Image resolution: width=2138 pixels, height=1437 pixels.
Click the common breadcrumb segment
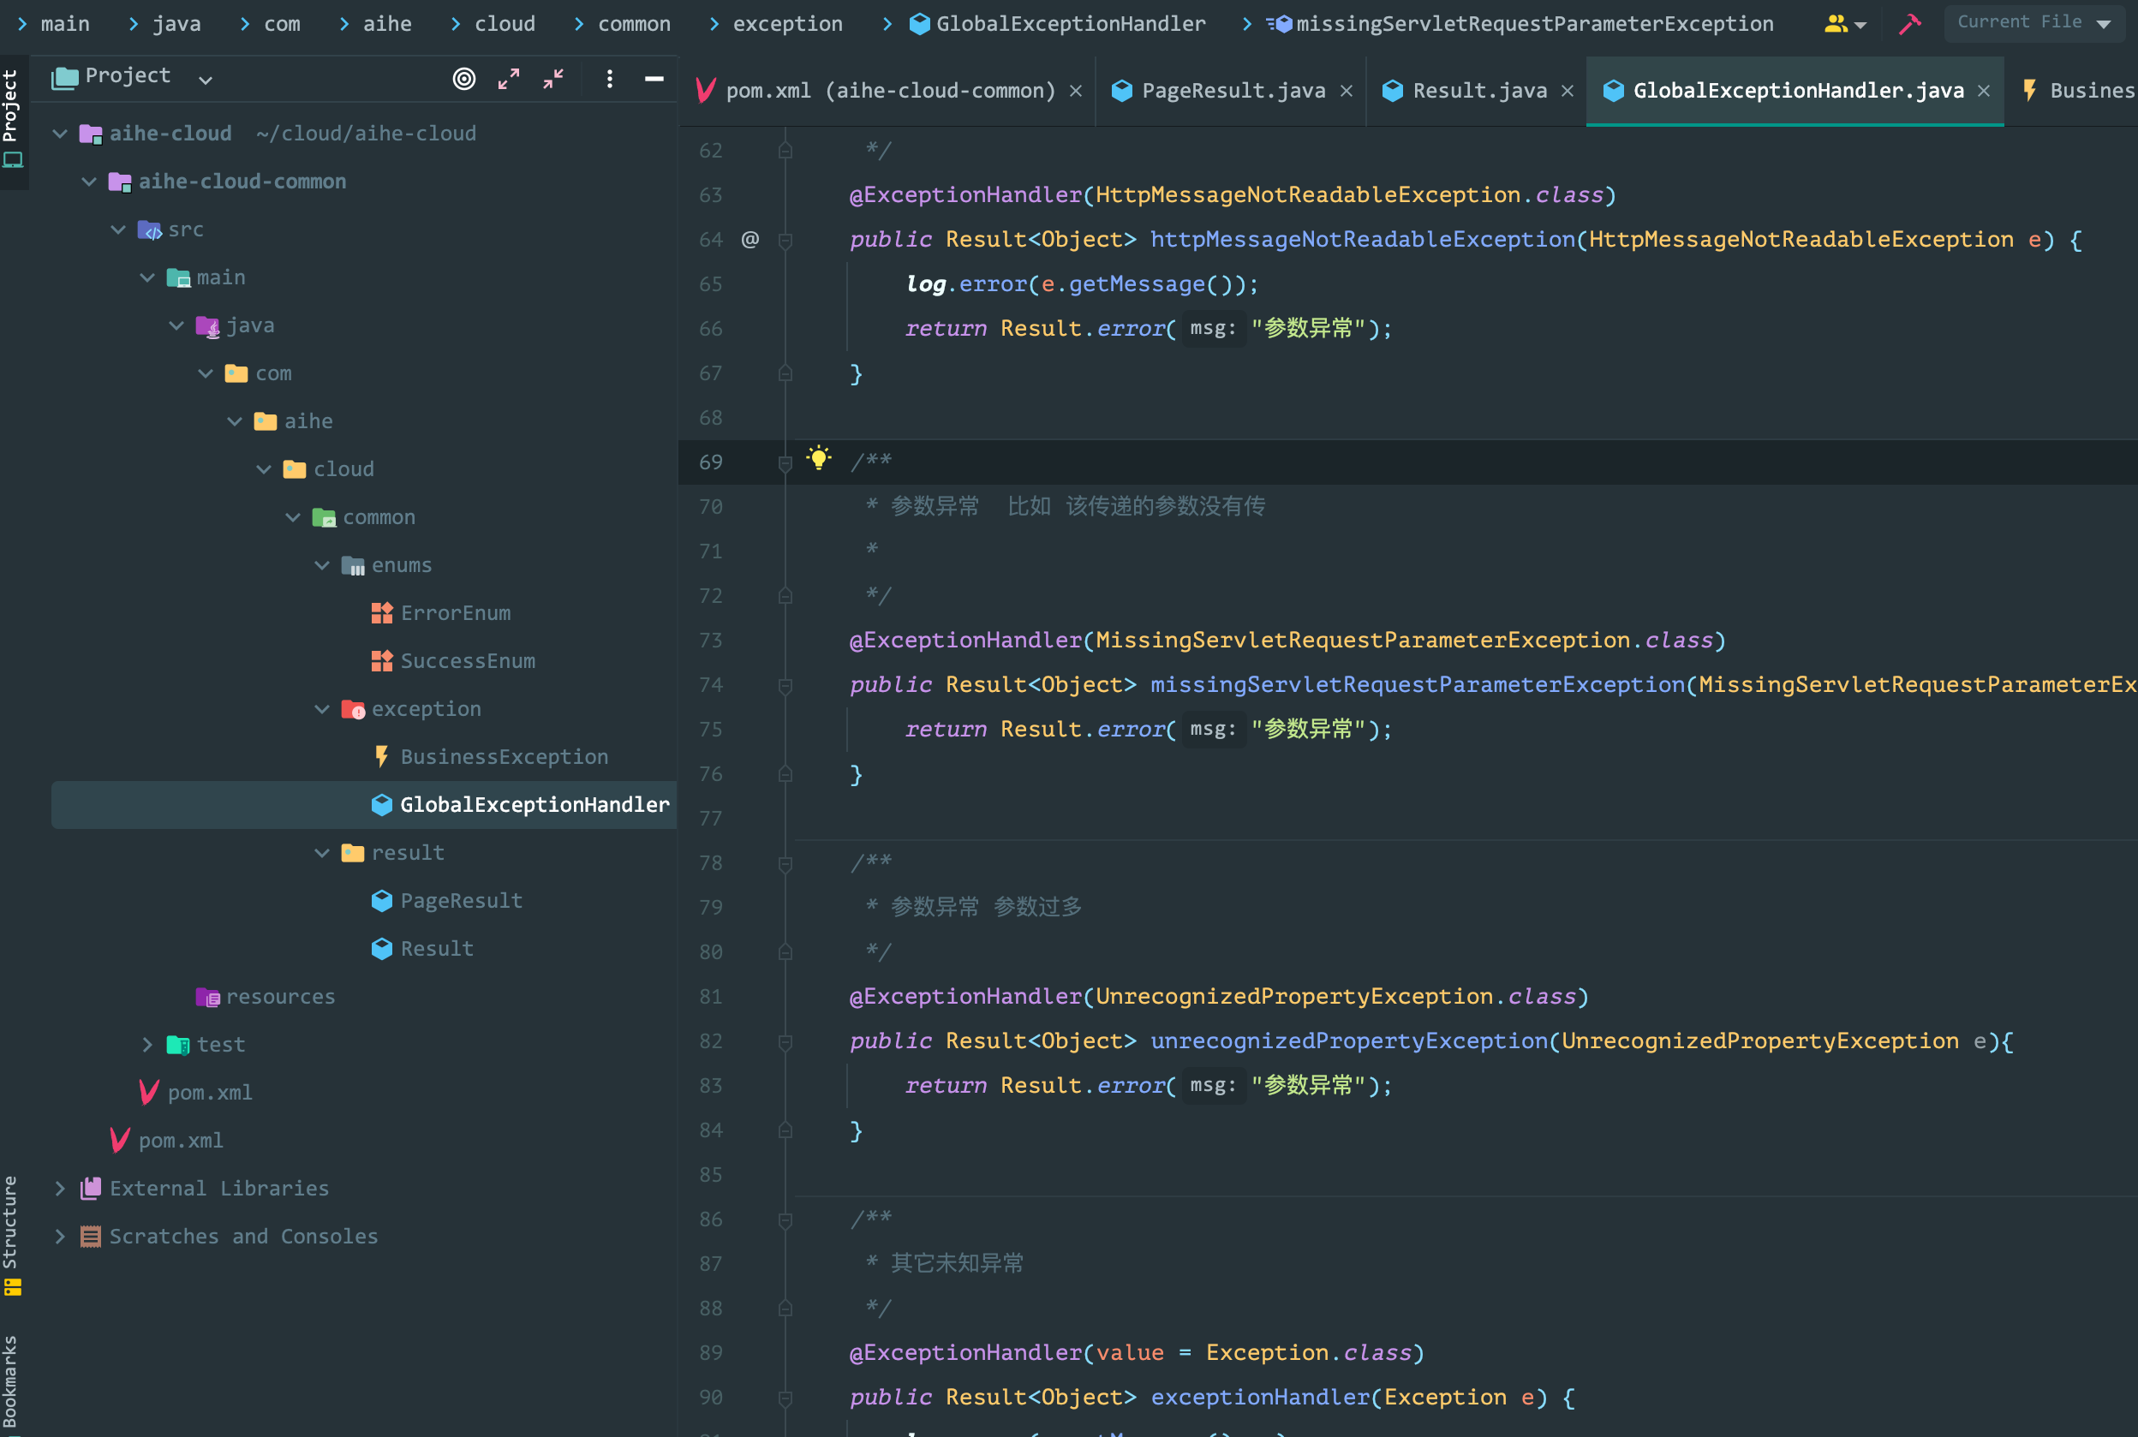pos(634,24)
